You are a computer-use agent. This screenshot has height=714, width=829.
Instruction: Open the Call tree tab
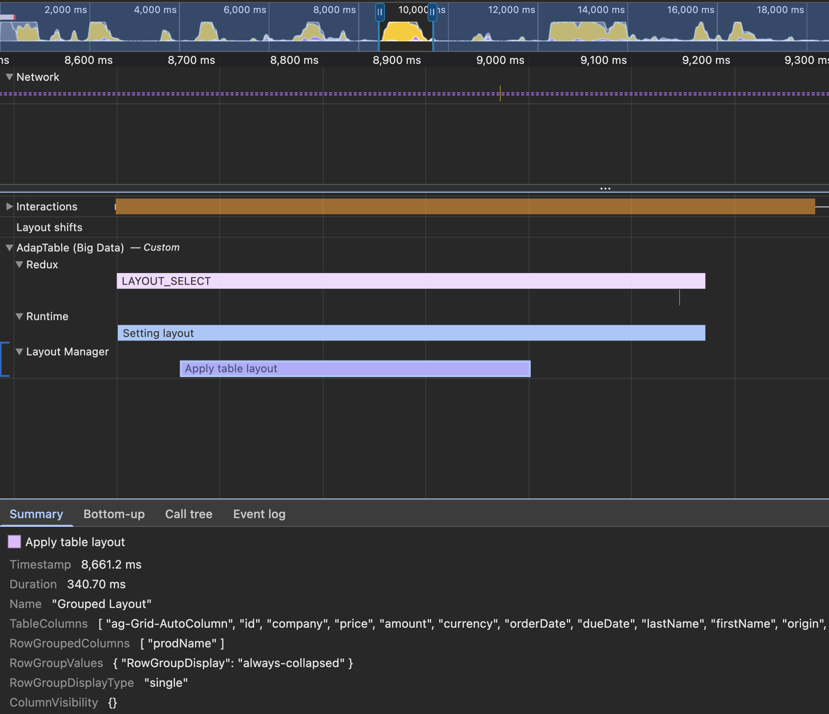pyautogui.click(x=188, y=514)
